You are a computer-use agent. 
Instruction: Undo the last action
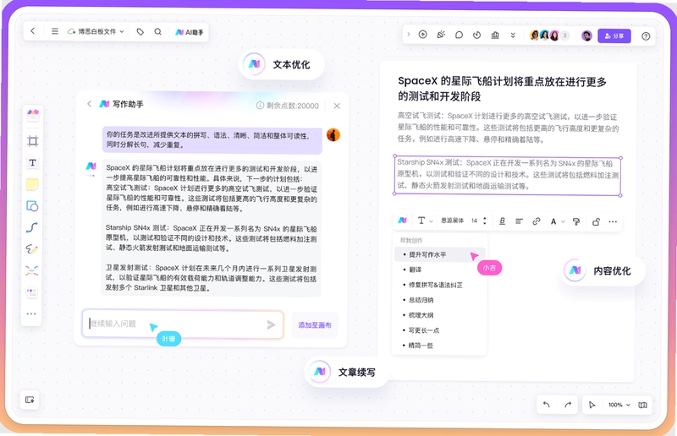point(547,405)
